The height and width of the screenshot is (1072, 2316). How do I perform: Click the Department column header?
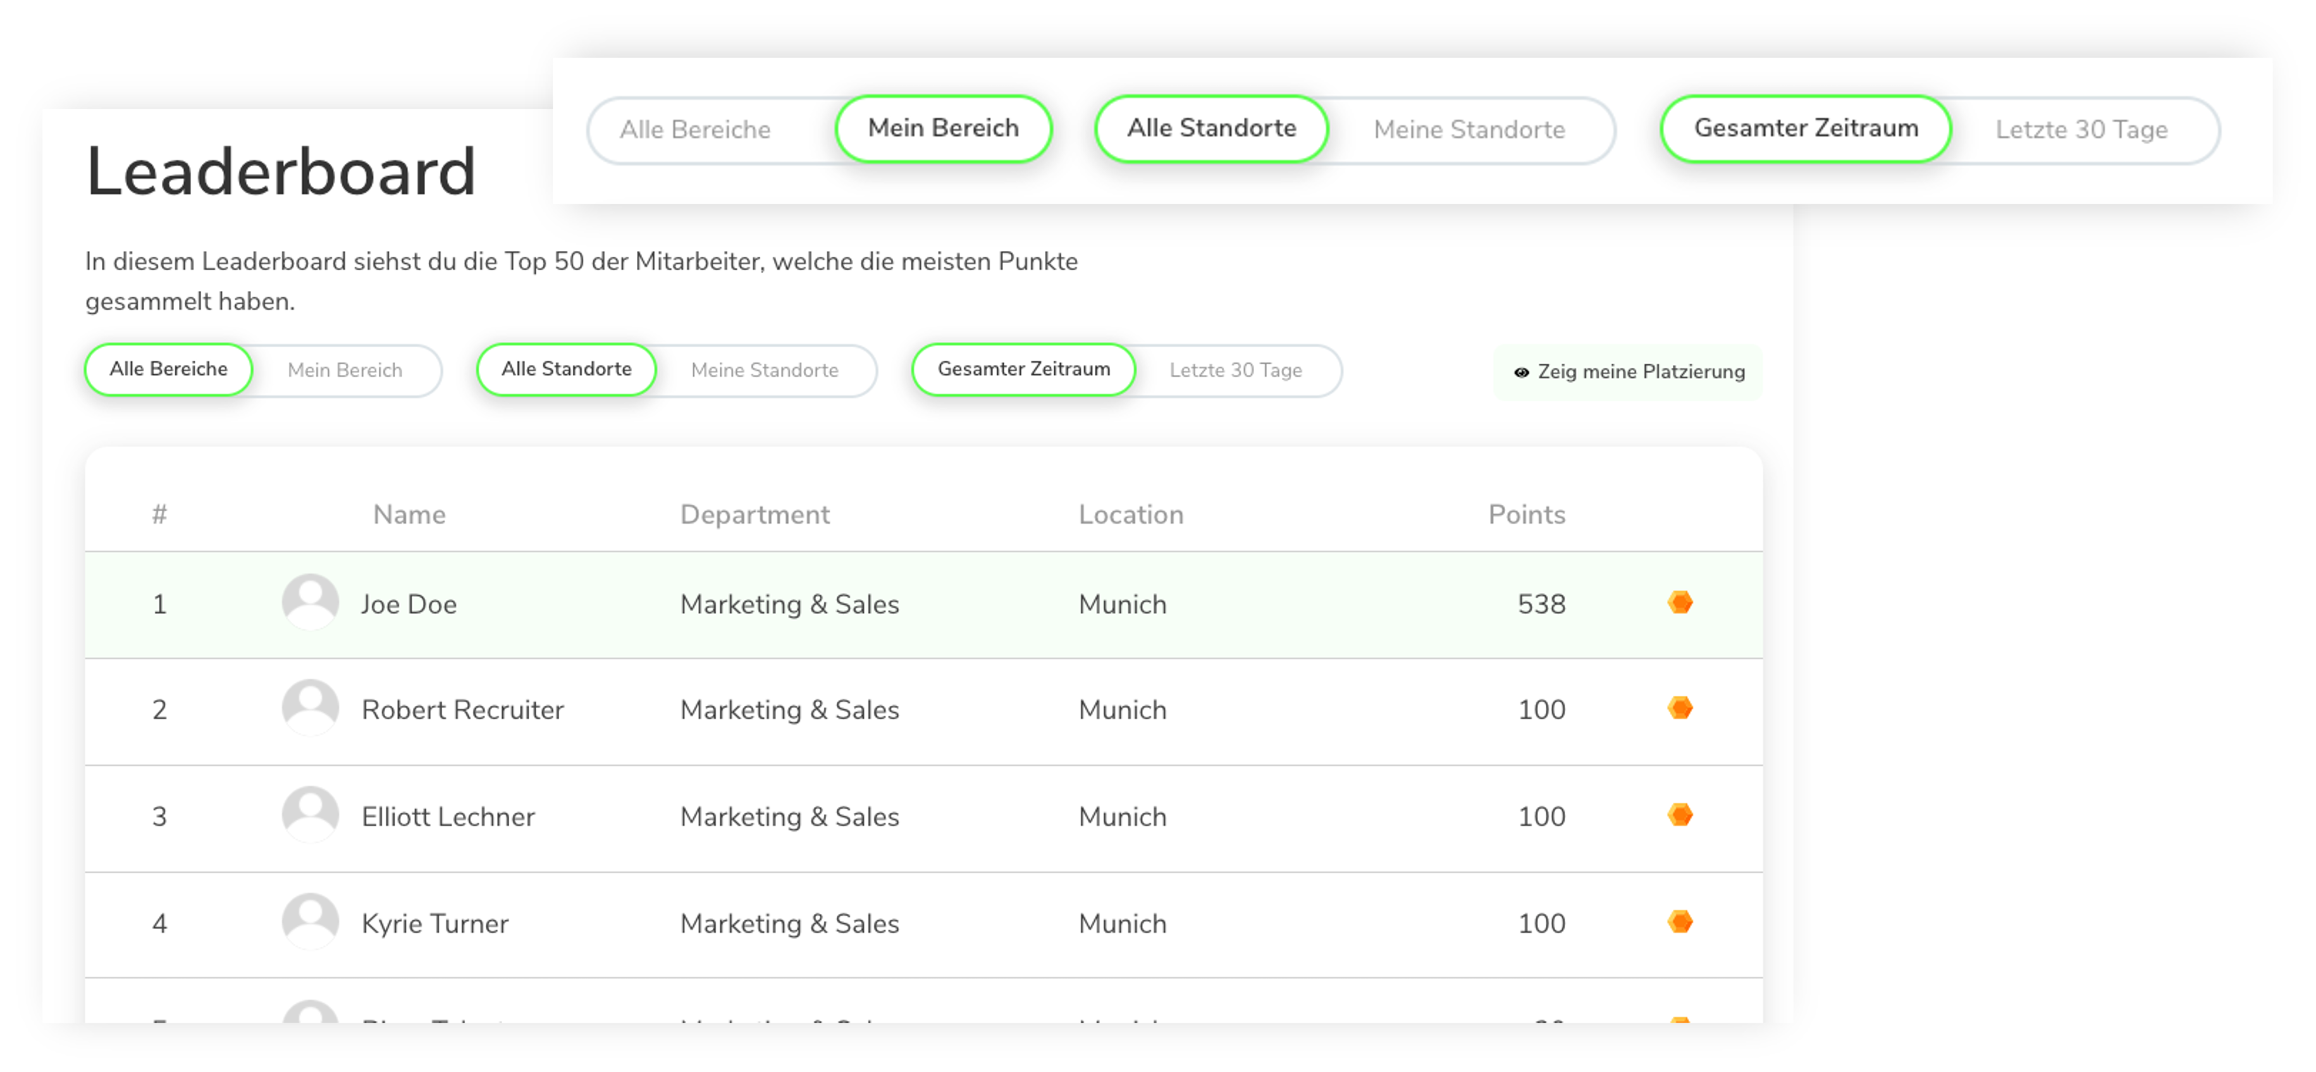[x=755, y=514]
